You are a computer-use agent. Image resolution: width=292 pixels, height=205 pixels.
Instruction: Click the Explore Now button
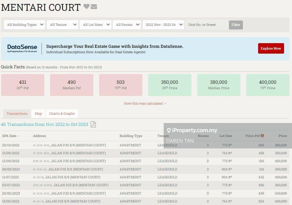tap(271, 49)
